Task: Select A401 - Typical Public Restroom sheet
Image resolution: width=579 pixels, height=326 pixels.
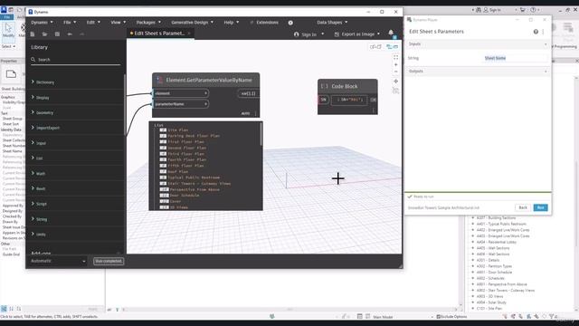Action: (501, 224)
